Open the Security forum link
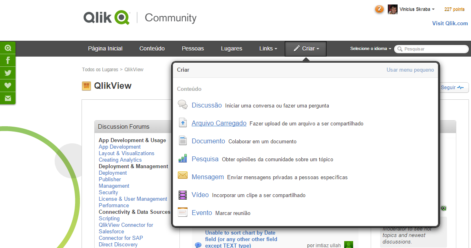Screen dimensions: 471x248 coord(108,193)
